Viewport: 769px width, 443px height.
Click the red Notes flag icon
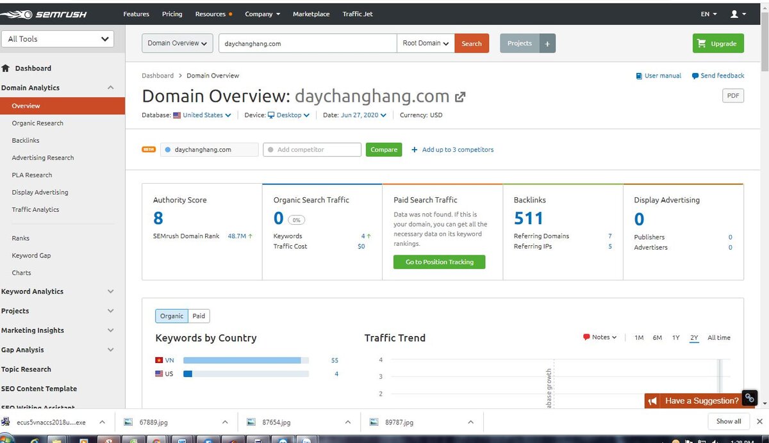(586, 337)
